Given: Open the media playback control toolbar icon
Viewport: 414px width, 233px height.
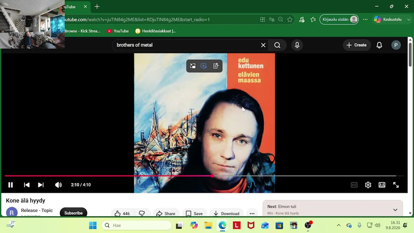Looking at the screenshot, I should coord(301,19).
